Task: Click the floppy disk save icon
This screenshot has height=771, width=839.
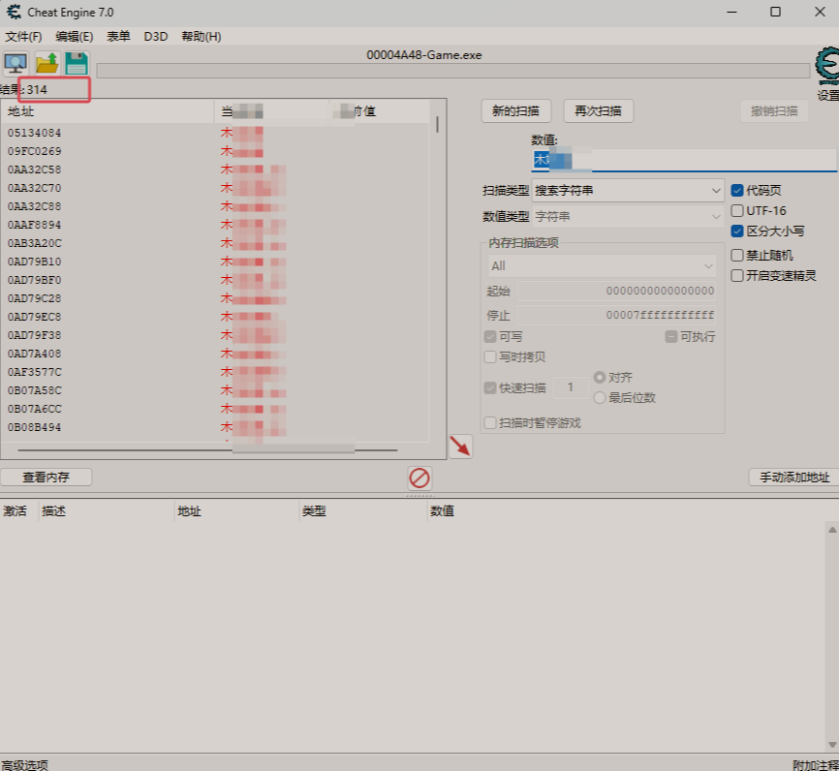Action: pyautogui.click(x=77, y=63)
